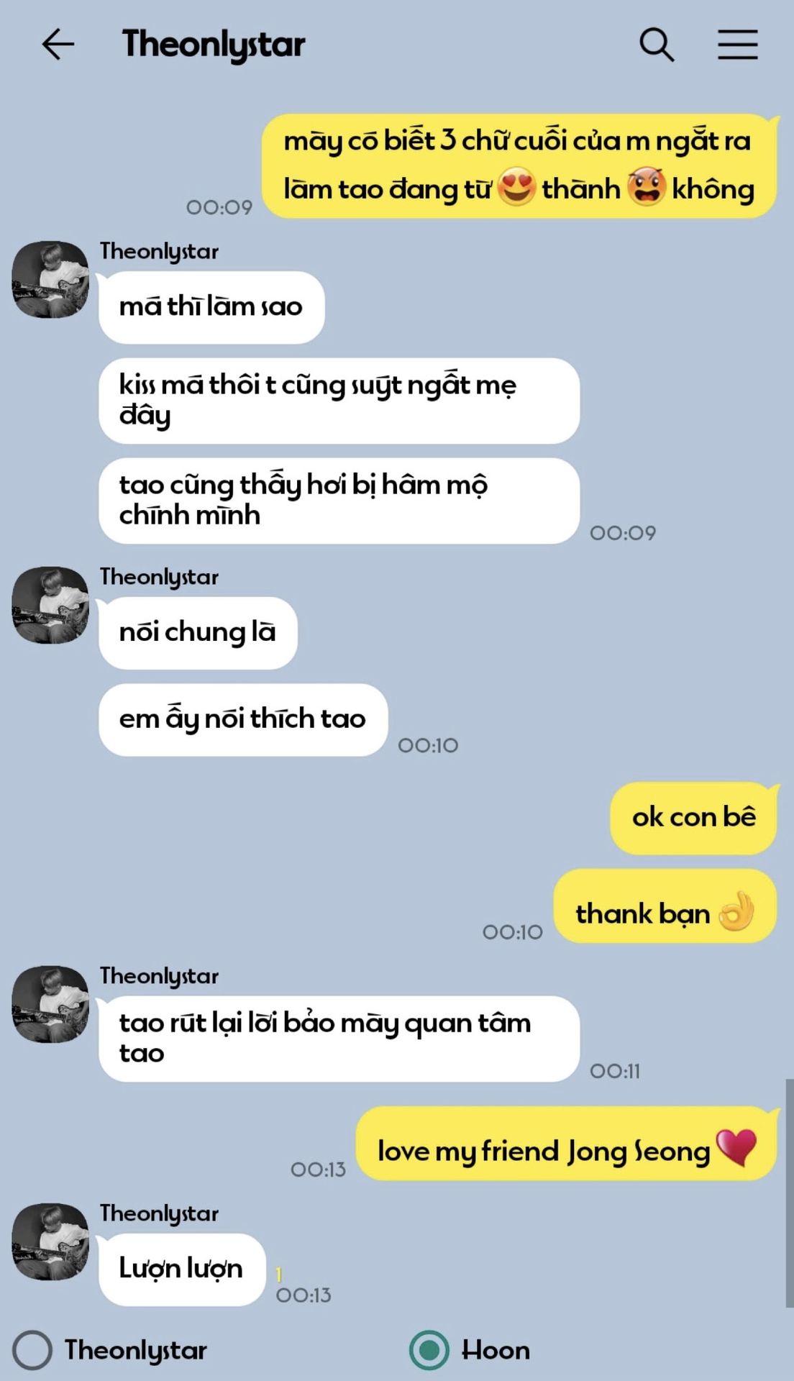Open the chat search magnifier
The width and height of the screenshot is (794, 1381).
(x=657, y=45)
